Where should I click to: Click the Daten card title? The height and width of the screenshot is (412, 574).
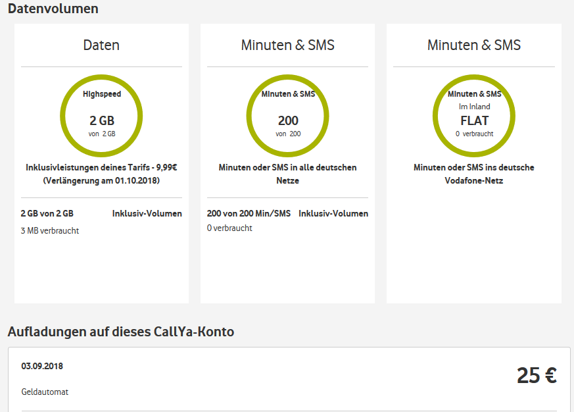tap(101, 45)
